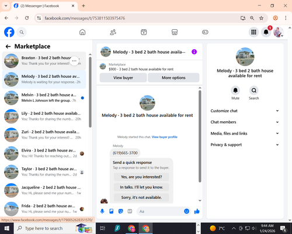Open the Friends icon in top navigation
The width and height of the screenshot is (292, 234).
coord(113,32)
